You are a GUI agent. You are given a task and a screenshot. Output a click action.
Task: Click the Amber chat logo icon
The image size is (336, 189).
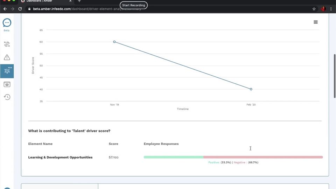point(7,23)
